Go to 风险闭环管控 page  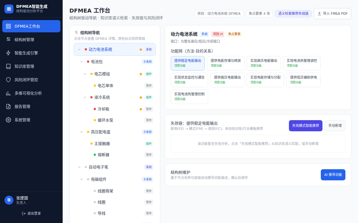click(x=31, y=80)
